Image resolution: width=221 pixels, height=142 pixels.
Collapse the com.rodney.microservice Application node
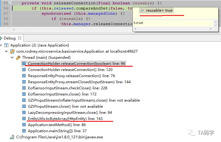point(6,51)
